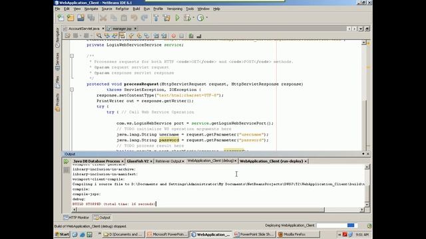Close the manager.jsp editor tab
The width and height of the screenshot is (426, 239).
(135, 29)
